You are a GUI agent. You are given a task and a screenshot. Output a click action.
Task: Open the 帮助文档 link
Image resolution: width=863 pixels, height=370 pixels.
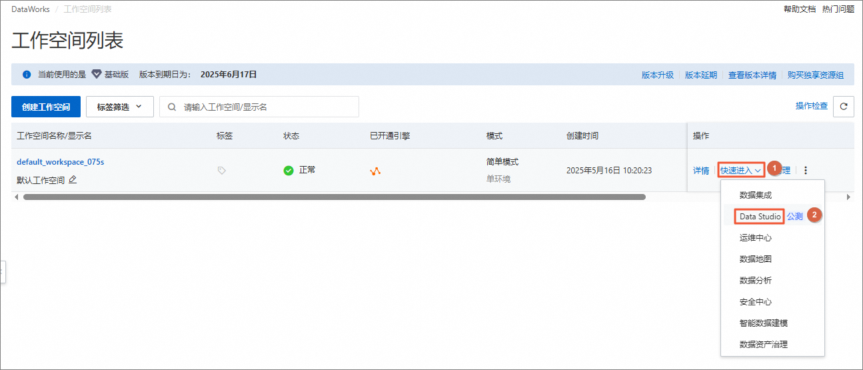point(800,9)
